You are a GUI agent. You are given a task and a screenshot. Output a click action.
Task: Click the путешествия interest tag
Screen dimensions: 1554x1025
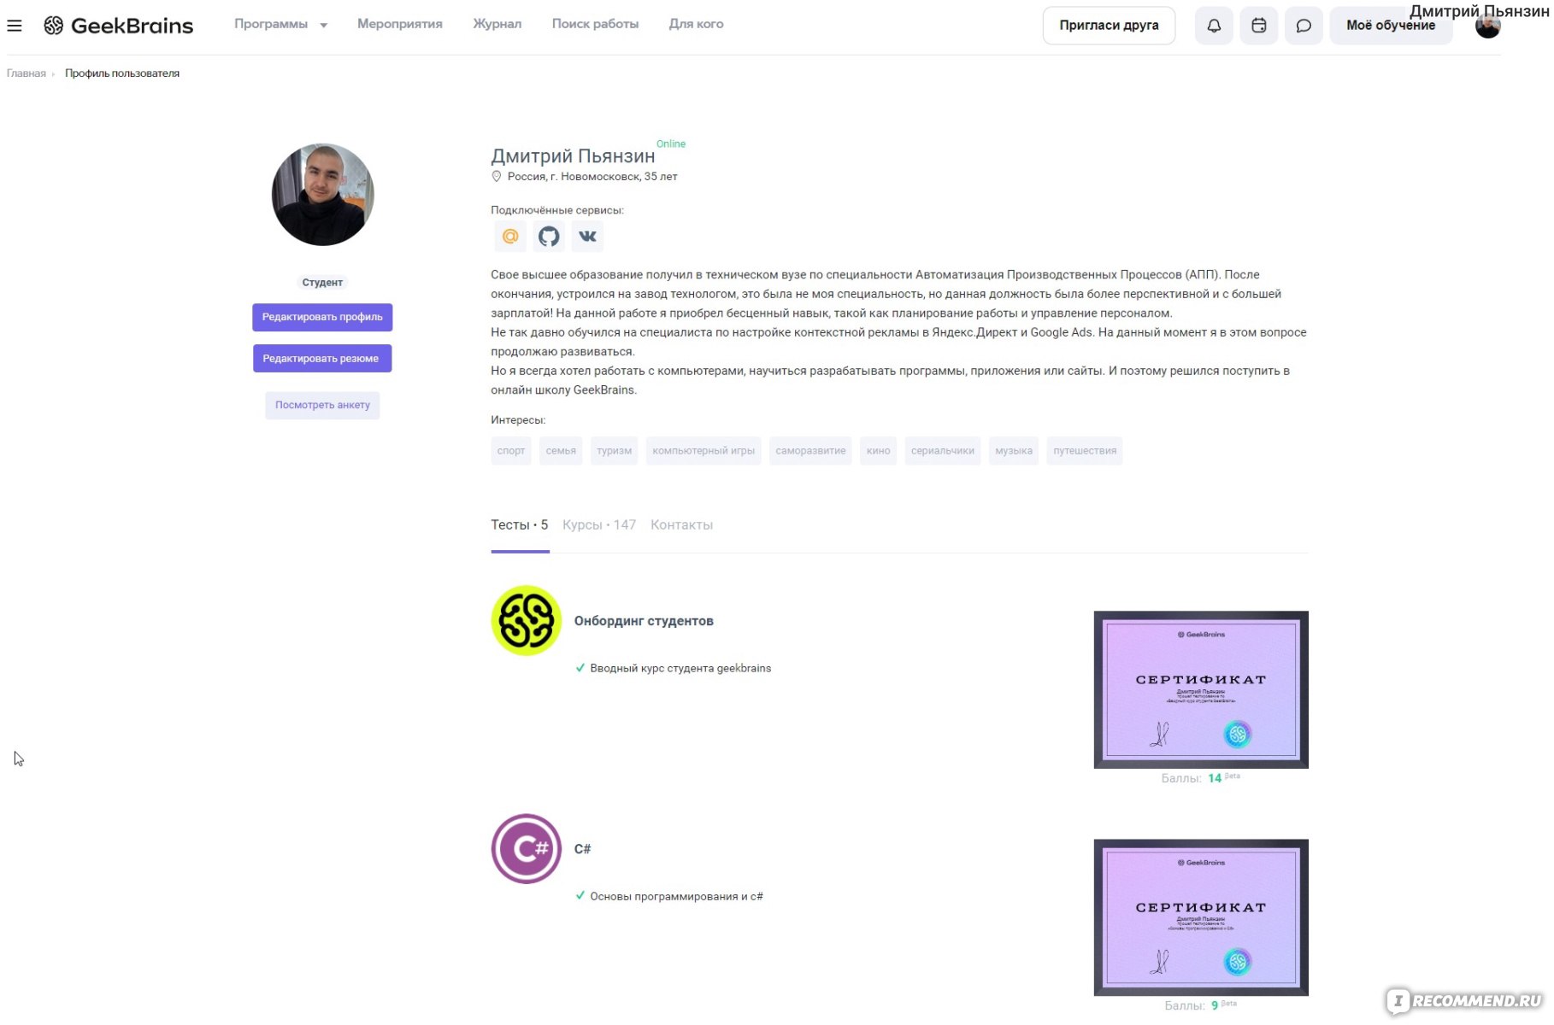click(1085, 451)
